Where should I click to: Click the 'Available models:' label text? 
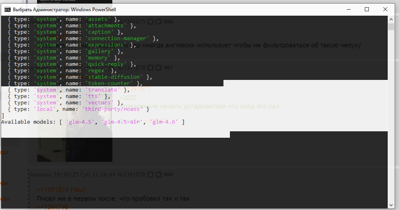(28, 122)
